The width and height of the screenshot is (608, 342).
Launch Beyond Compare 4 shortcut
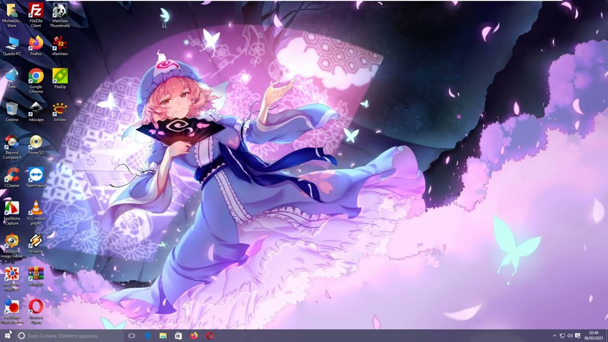click(12, 147)
